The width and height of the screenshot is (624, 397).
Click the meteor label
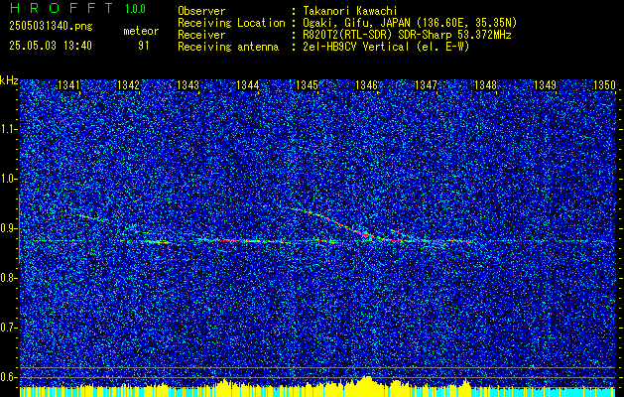pyautogui.click(x=141, y=31)
